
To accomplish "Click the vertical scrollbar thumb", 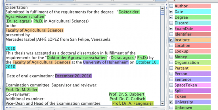I will [x=162, y=13].
